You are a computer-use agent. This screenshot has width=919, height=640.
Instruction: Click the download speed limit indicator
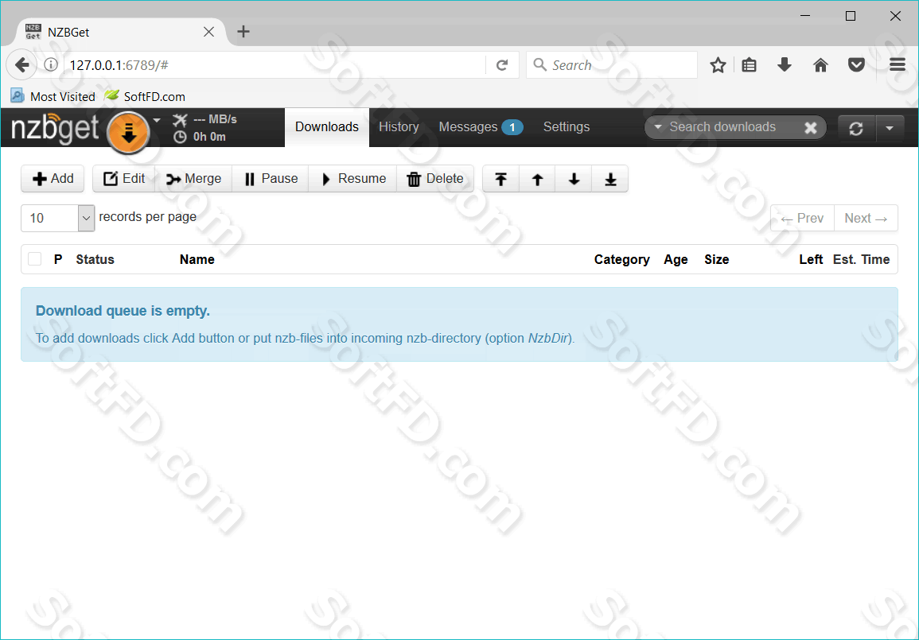pos(205,119)
